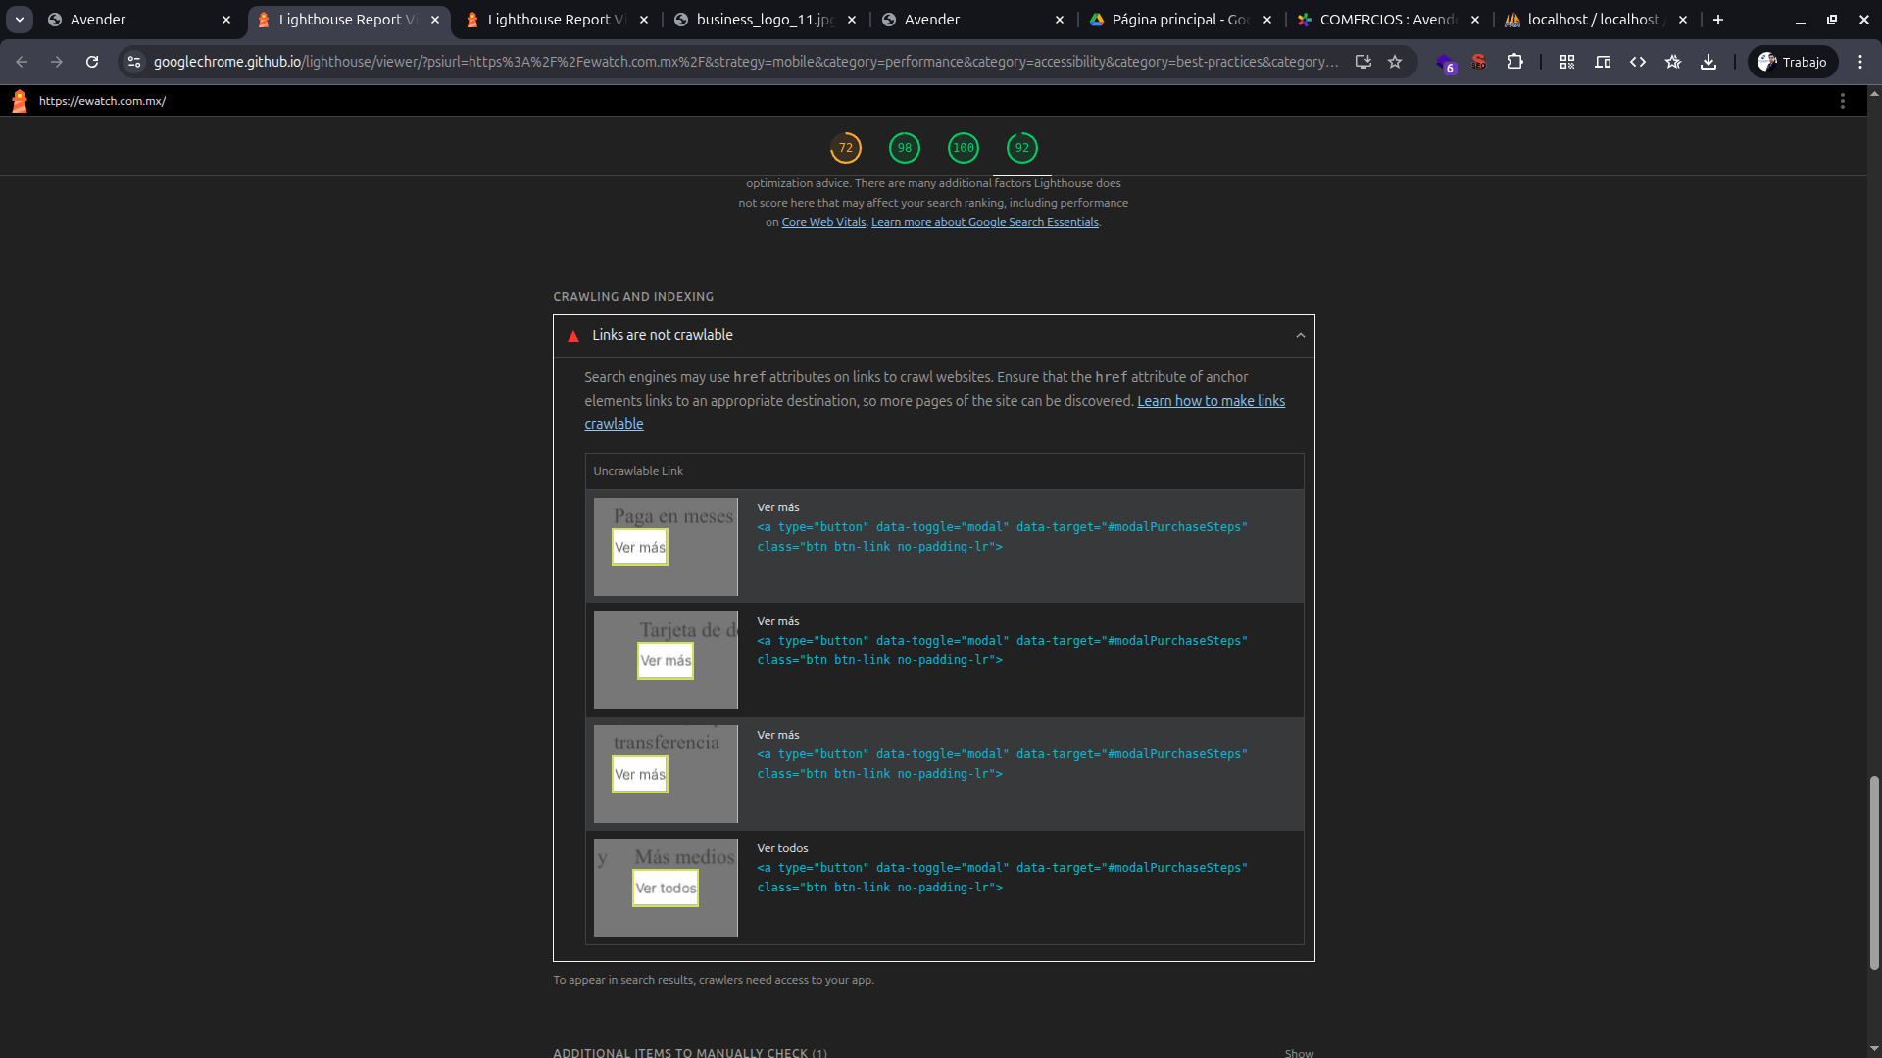Bookmark this page with the star icon
The height and width of the screenshot is (1058, 1882).
pyautogui.click(x=1395, y=62)
